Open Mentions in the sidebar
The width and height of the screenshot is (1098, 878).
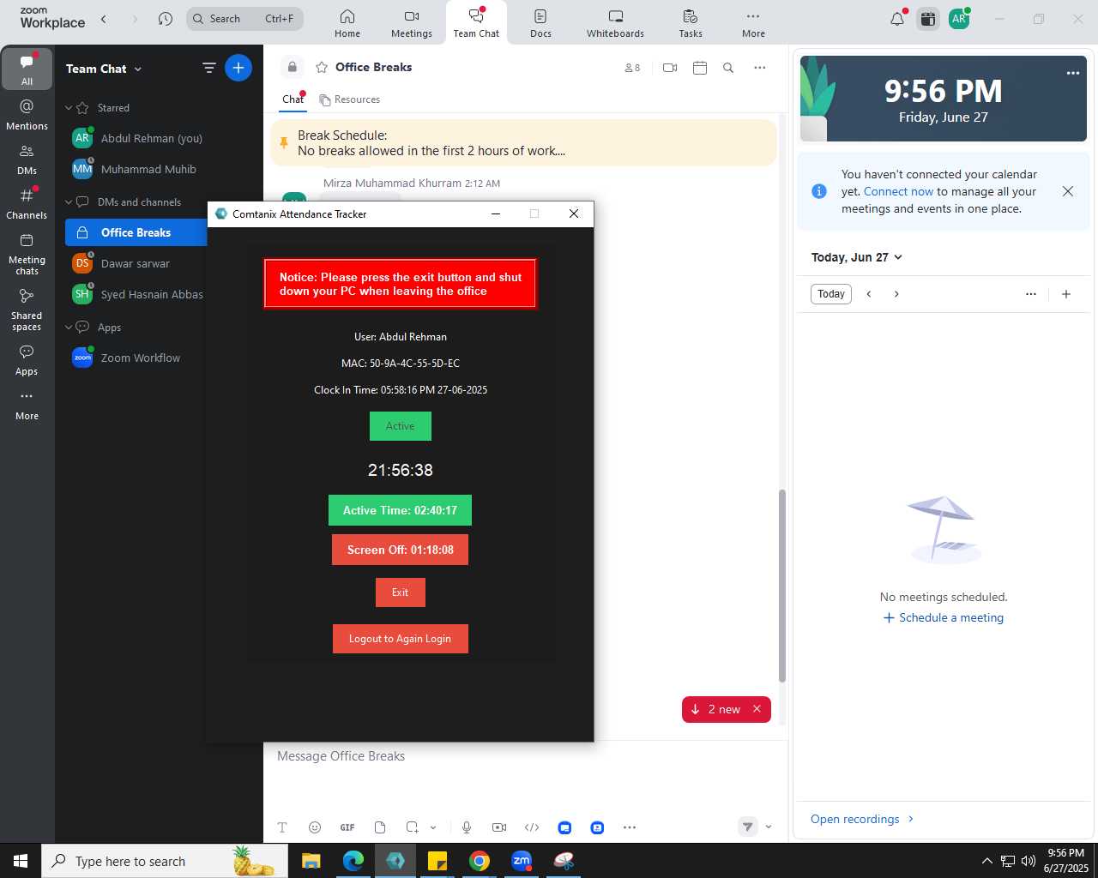click(27, 114)
